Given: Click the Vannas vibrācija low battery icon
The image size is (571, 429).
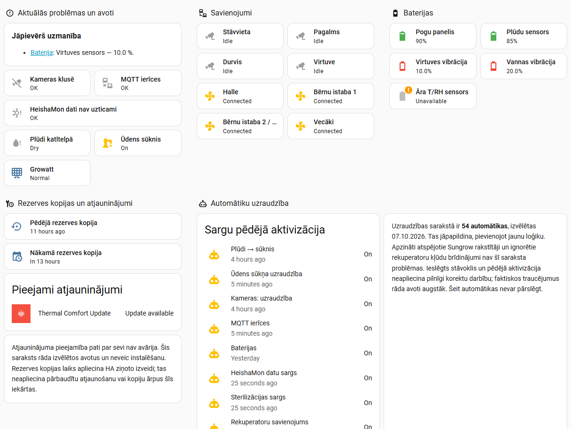Looking at the screenshot, I should click(x=494, y=66).
